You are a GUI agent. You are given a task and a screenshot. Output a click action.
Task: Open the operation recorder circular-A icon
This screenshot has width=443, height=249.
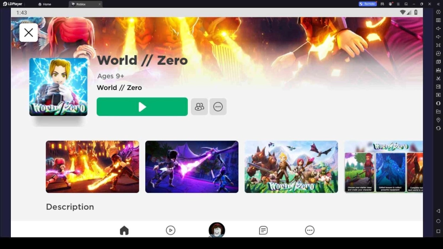pyautogui.click(x=438, y=53)
